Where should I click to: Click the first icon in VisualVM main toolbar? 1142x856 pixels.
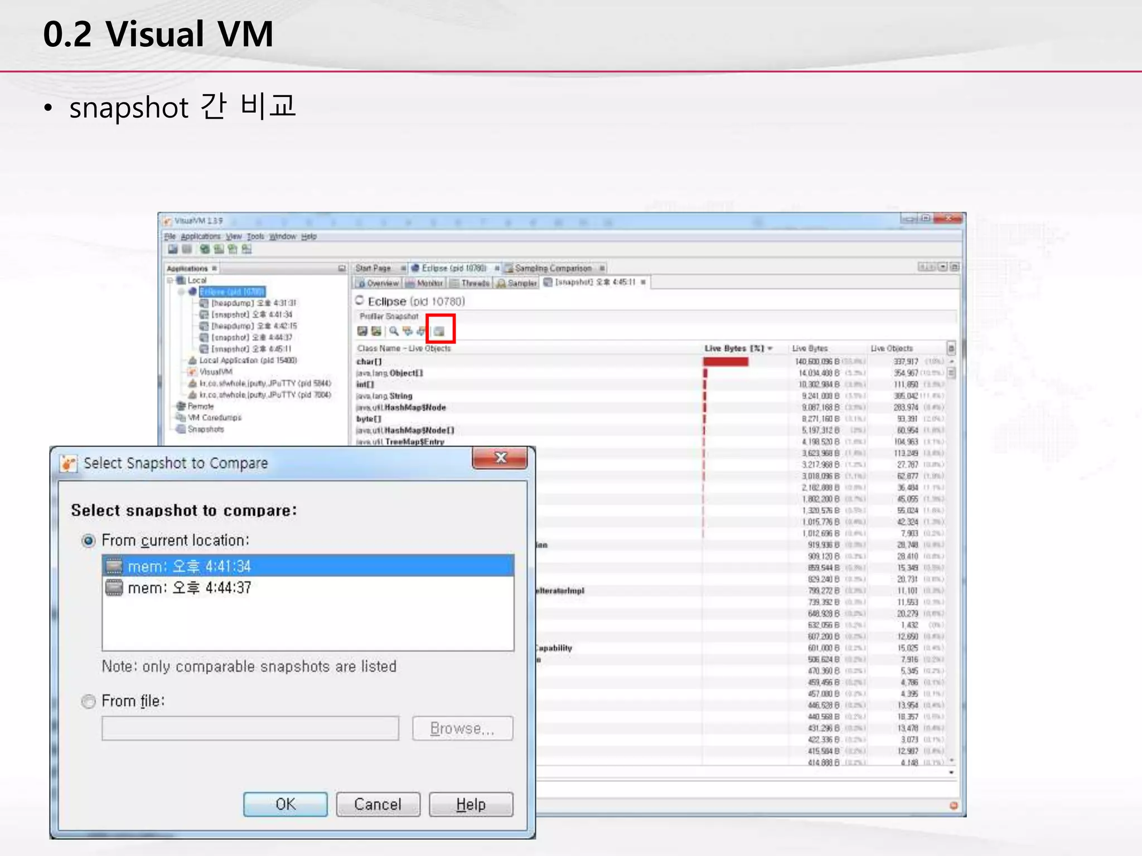[173, 249]
